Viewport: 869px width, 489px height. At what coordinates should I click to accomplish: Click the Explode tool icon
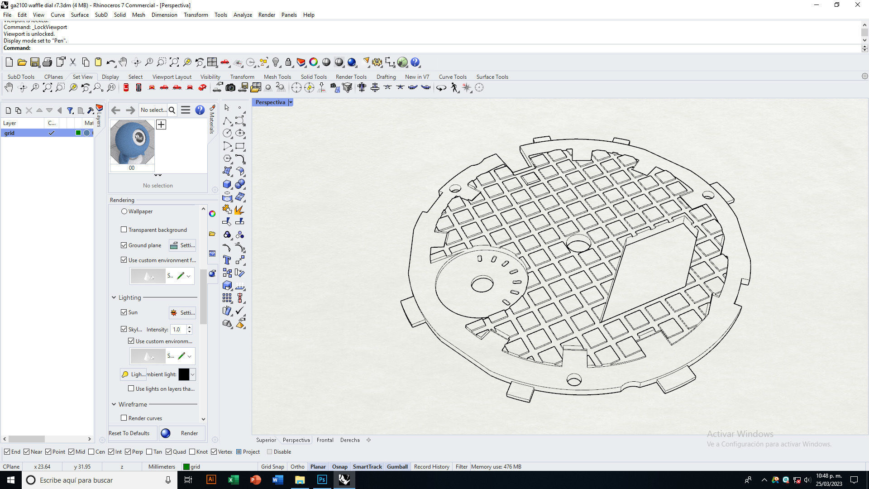(x=240, y=209)
